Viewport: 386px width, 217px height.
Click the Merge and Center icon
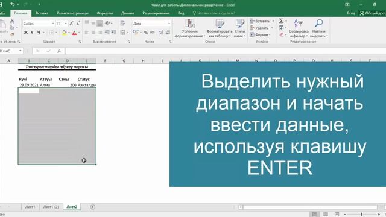122,33
